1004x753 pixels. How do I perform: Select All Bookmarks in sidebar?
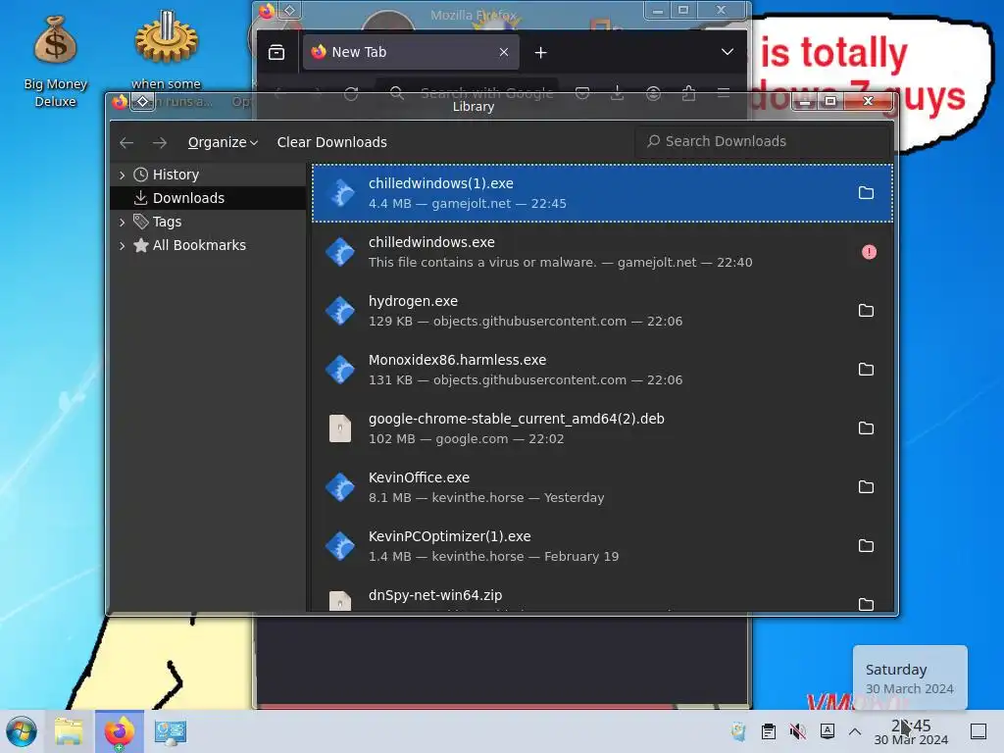click(x=208, y=245)
